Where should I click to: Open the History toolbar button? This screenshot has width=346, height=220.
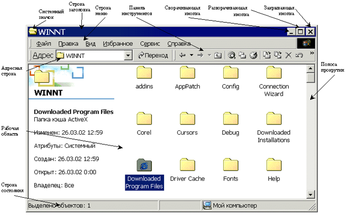[253, 55]
